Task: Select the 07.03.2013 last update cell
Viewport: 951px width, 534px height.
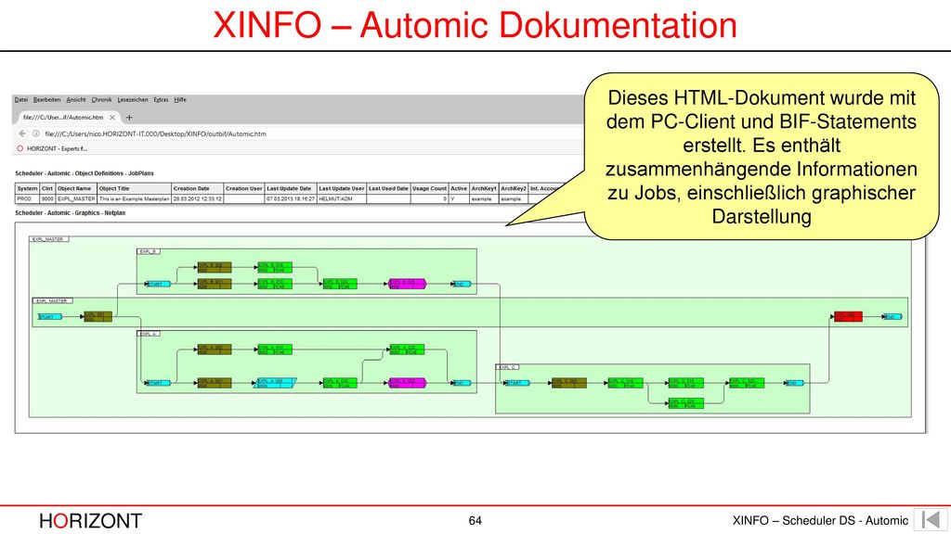Action: pos(291,198)
